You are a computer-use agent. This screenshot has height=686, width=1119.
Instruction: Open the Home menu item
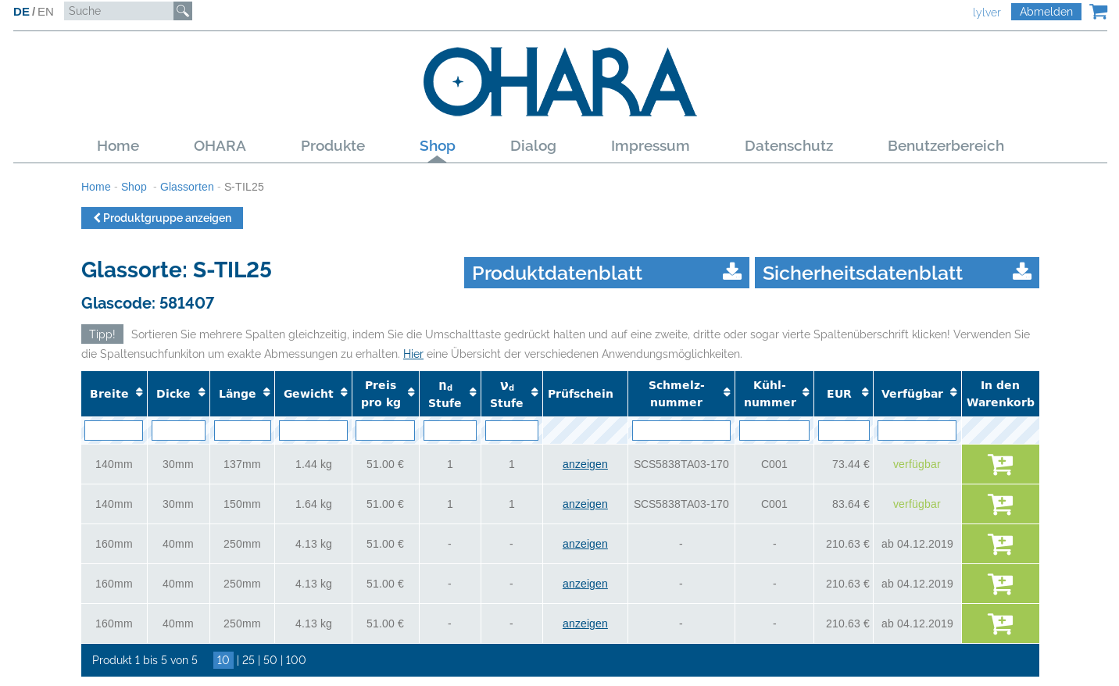[118, 146]
